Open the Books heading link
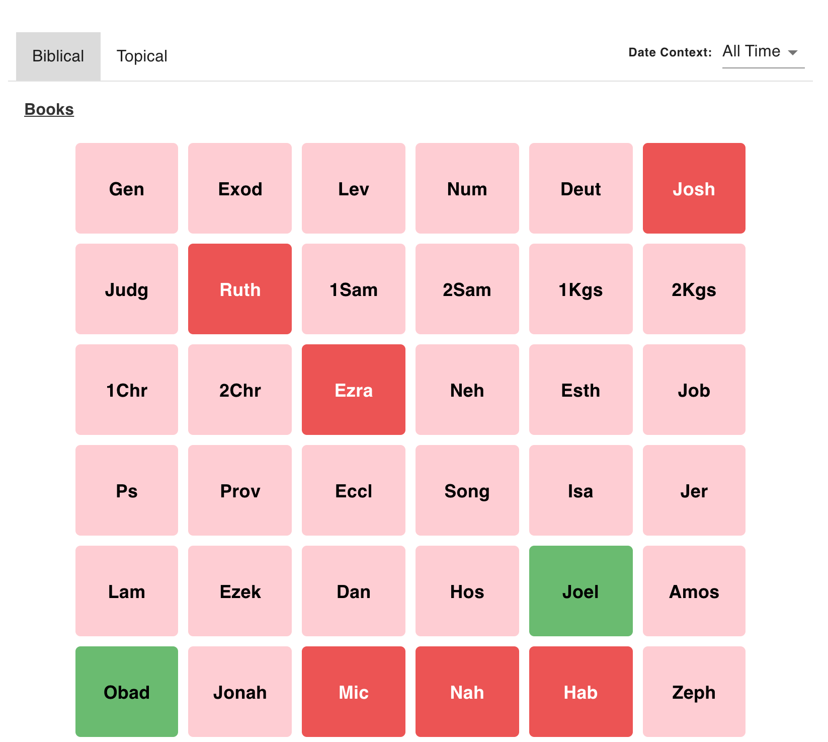The image size is (828, 742). click(x=49, y=109)
